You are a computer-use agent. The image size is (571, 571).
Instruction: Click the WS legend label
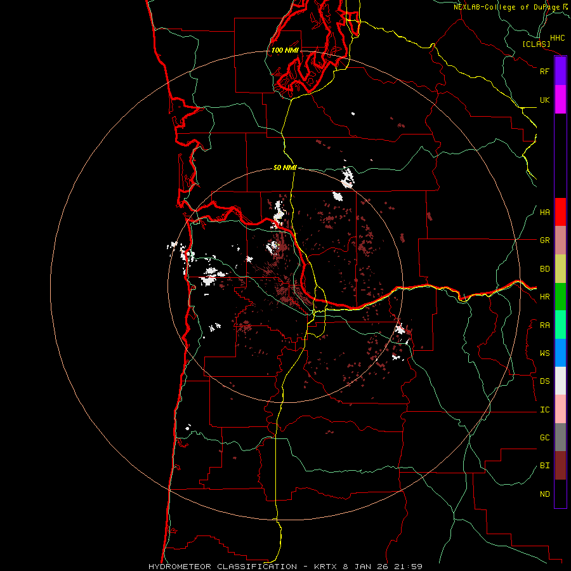coord(544,353)
